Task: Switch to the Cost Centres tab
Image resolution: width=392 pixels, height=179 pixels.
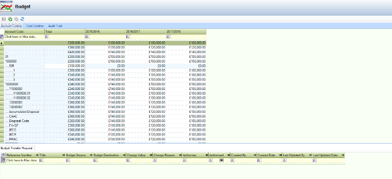Action: click(35, 26)
